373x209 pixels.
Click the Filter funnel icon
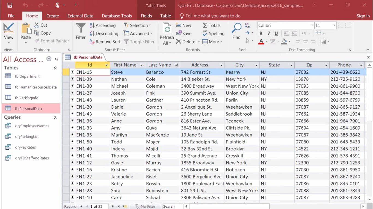[81, 29]
